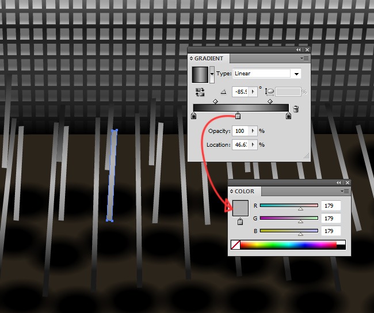Select the left black gradient stop
The height and width of the screenshot is (313, 374).
click(x=194, y=116)
